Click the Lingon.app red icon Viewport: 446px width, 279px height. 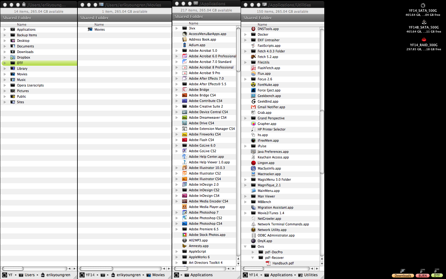click(x=253, y=163)
